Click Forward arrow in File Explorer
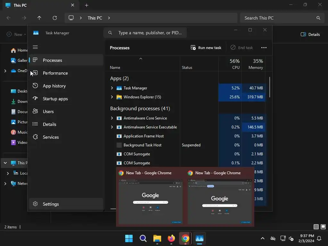This screenshot has height=246, width=328. pos(24,18)
